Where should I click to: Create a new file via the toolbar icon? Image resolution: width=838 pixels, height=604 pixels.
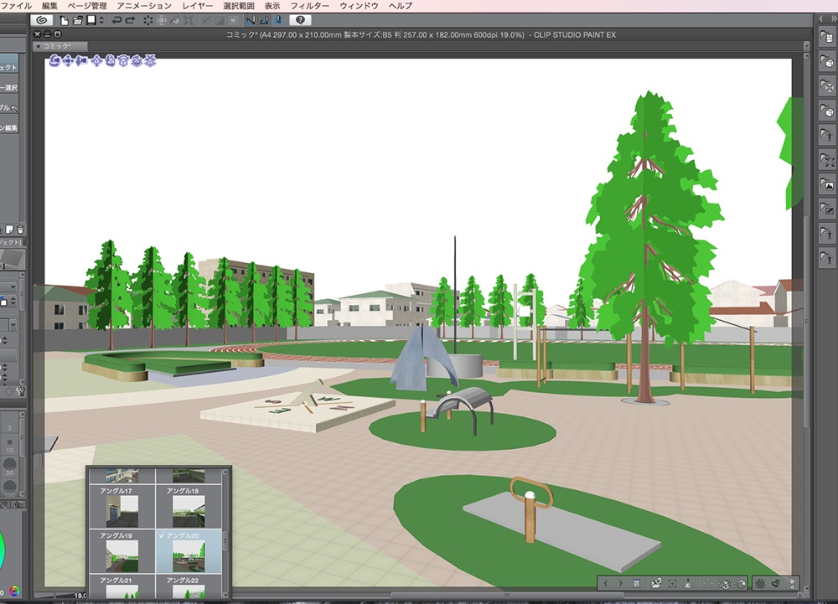click(x=64, y=21)
